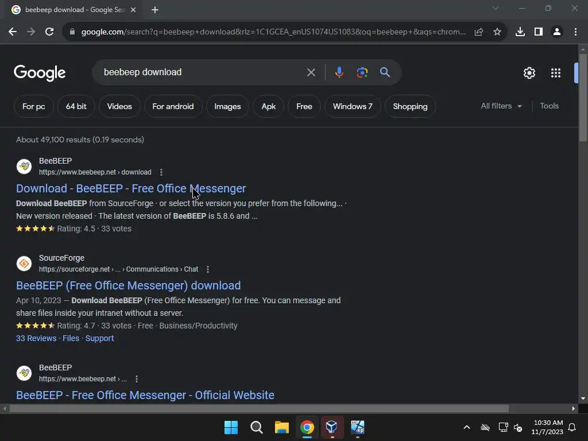Open options for the SourceForge result

[208, 269]
